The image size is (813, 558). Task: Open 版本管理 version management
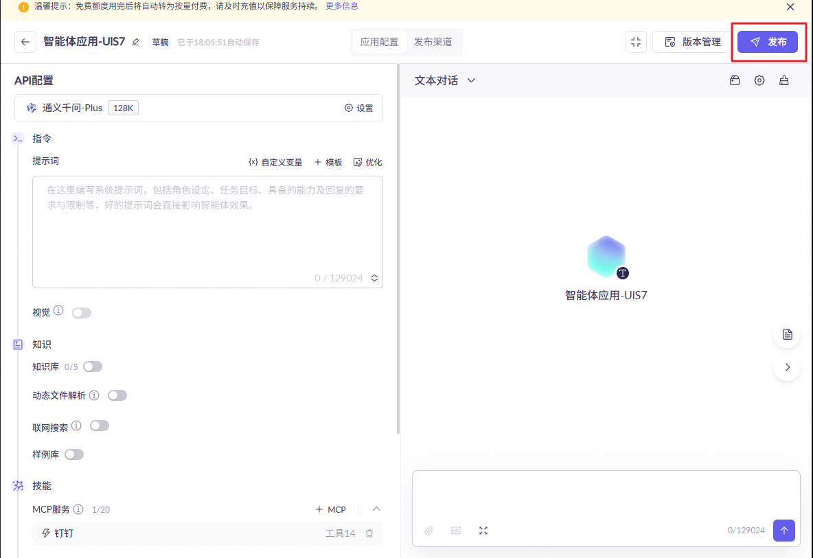pyautogui.click(x=692, y=42)
